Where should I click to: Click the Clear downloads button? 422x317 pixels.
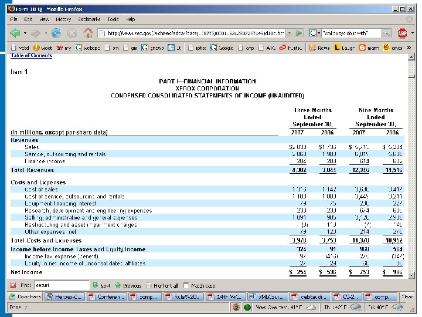[x=407, y=297]
